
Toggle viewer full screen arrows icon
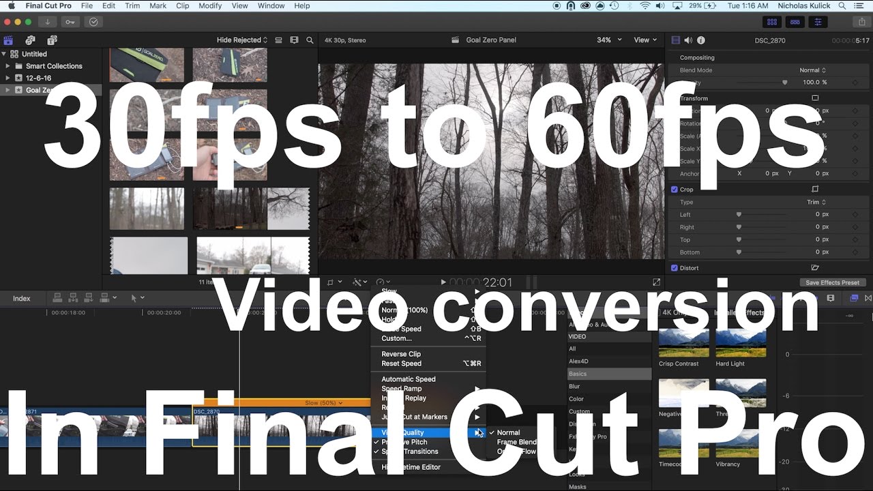point(656,282)
